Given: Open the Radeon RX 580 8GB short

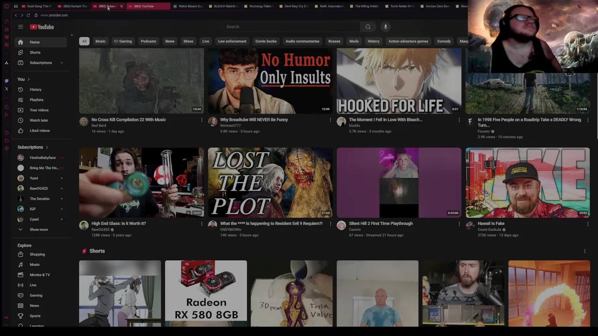Looking at the screenshot, I should (x=206, y=293).
